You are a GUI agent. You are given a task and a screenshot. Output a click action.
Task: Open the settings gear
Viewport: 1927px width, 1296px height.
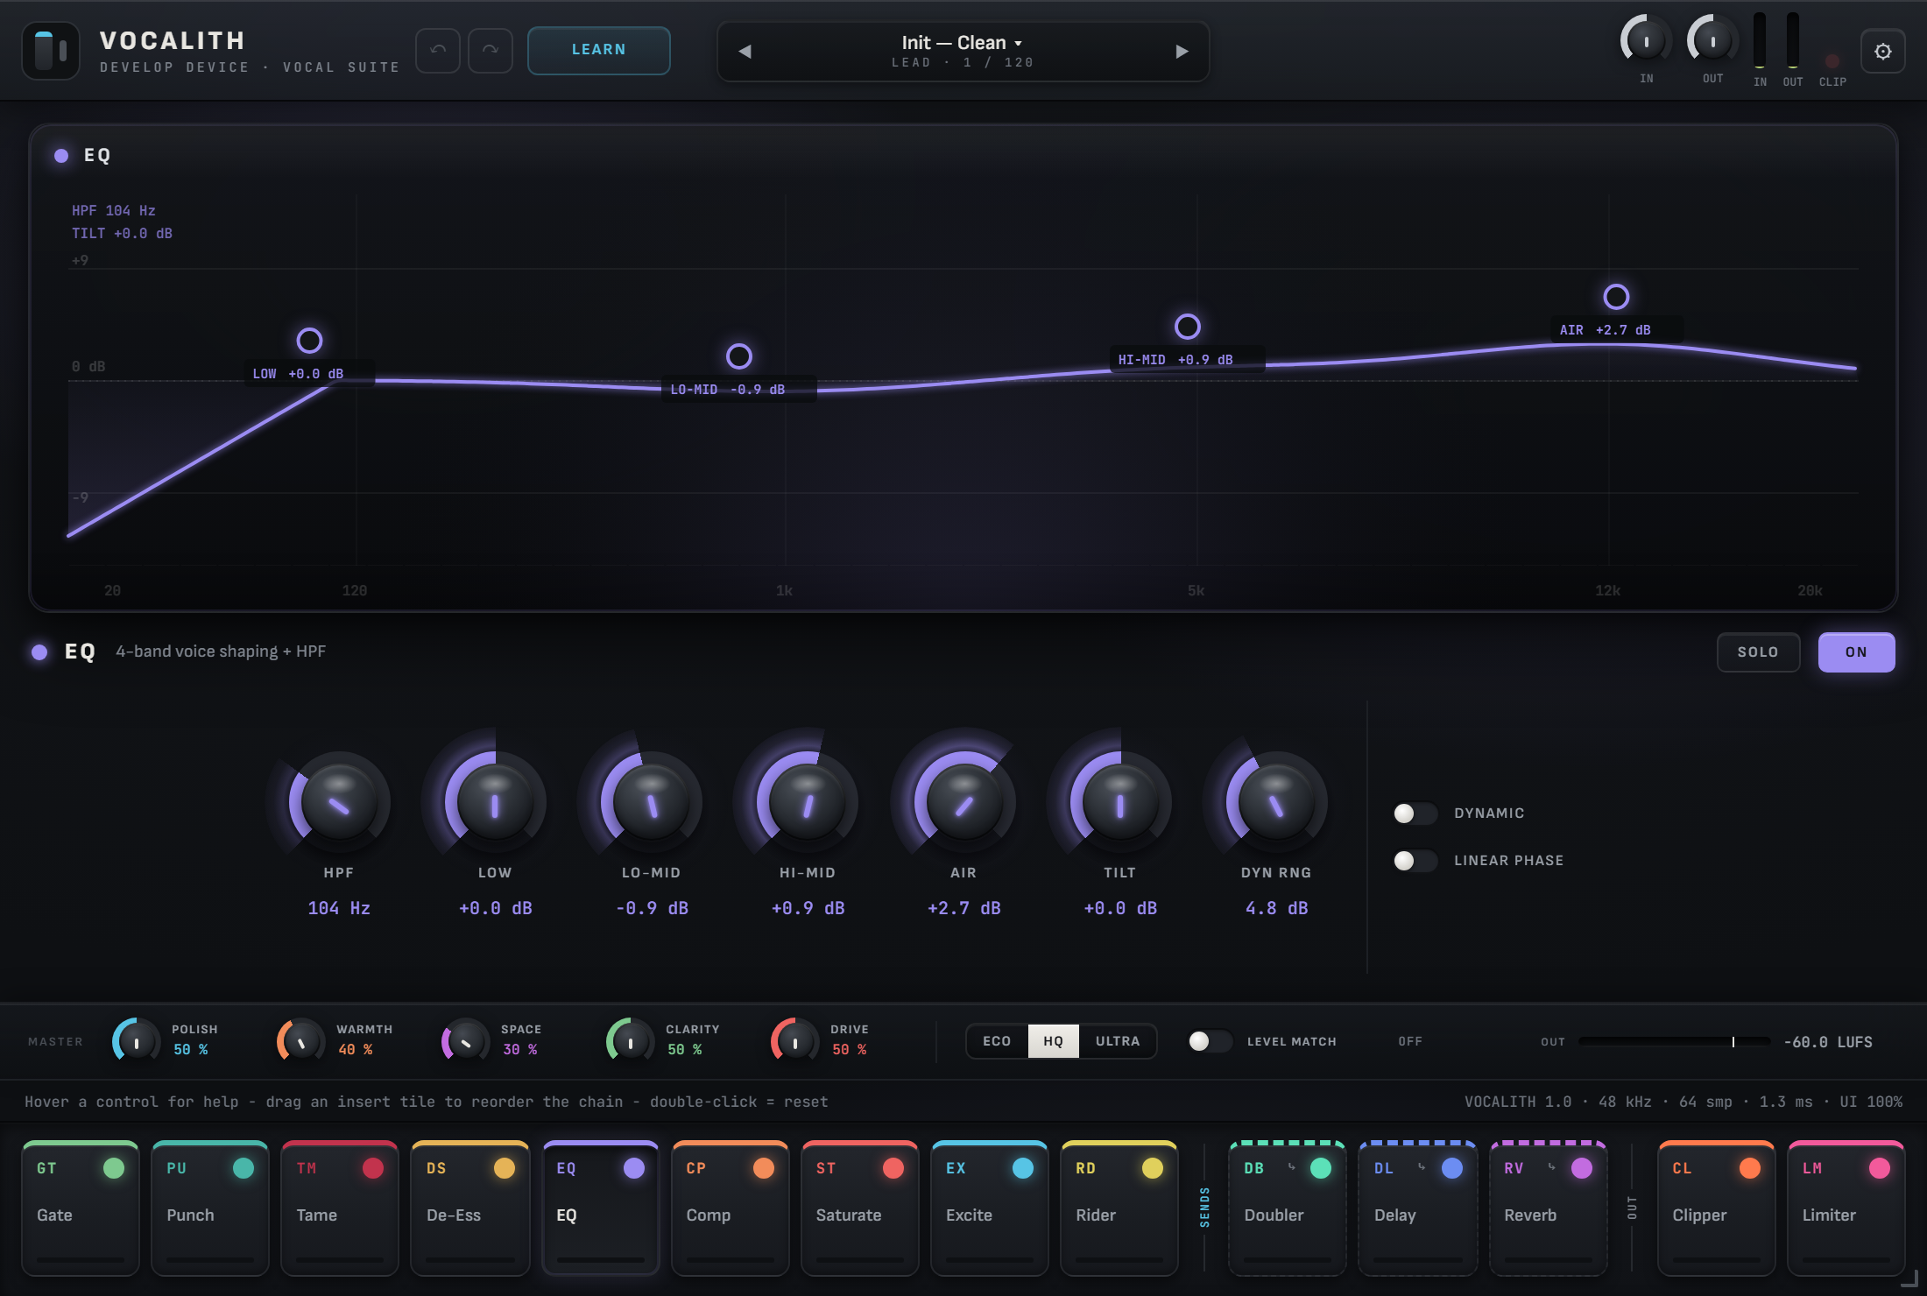coord(1882,51)
